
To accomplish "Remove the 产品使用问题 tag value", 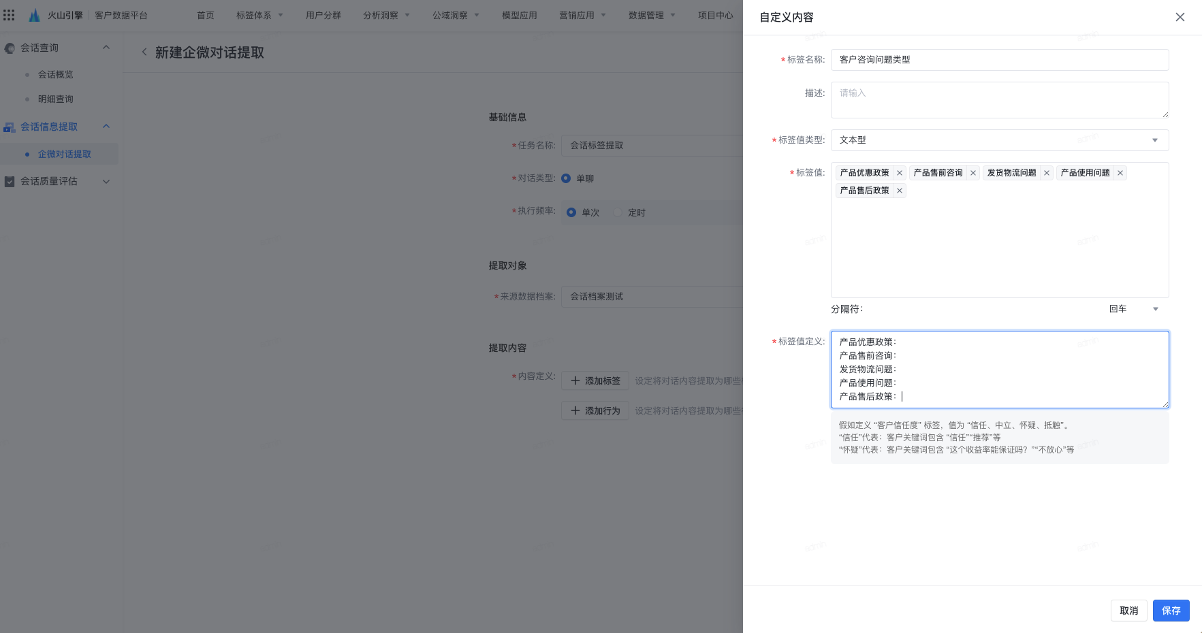I will click(x=1120, y=173).
